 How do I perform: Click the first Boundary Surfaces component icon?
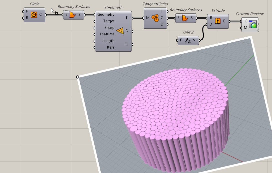[73, 15]
